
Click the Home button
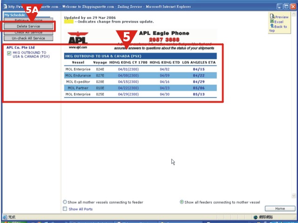tap(280, 209)
